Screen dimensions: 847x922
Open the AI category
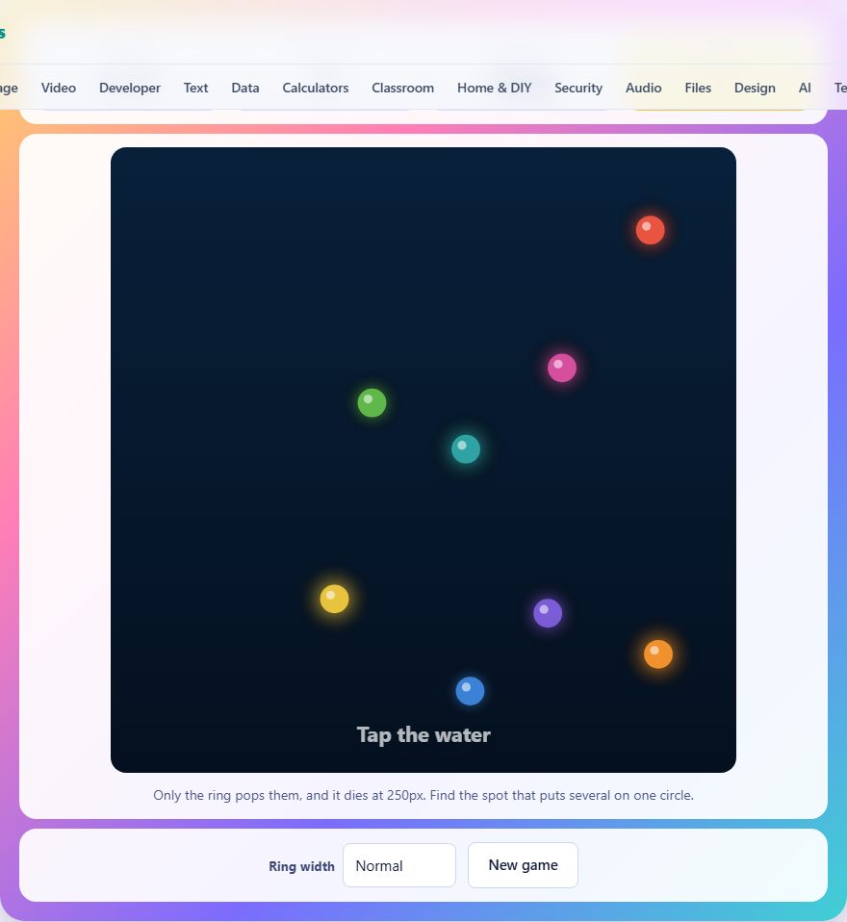805,88
